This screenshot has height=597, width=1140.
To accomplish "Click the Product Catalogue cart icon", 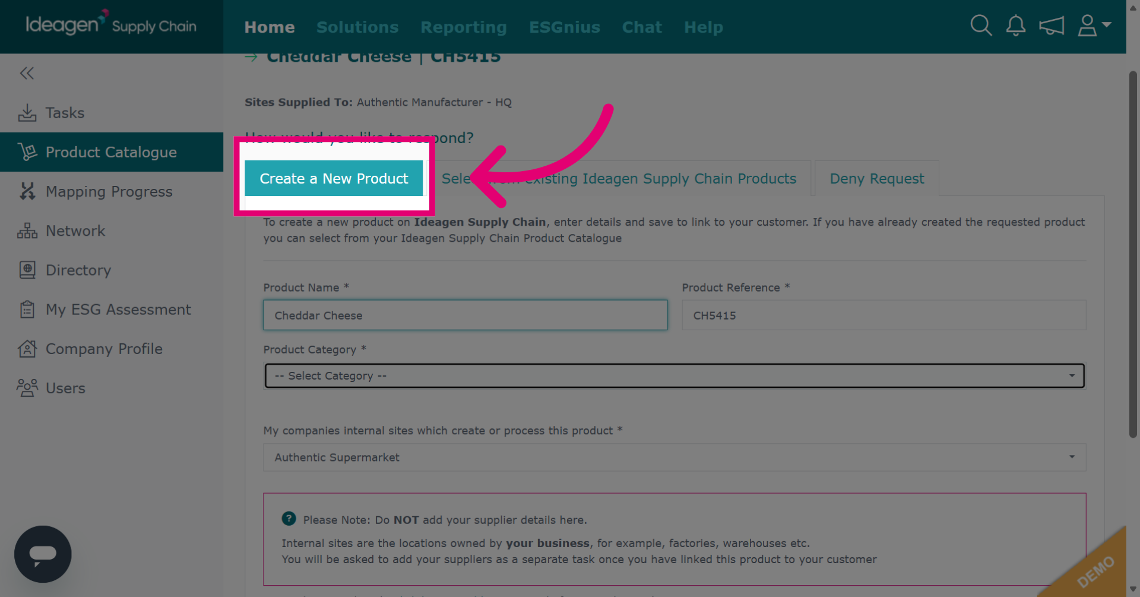I will pos(27,152).
